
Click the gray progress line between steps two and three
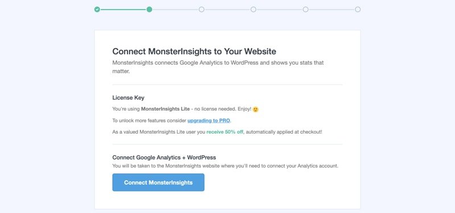[x=175, y=10]
